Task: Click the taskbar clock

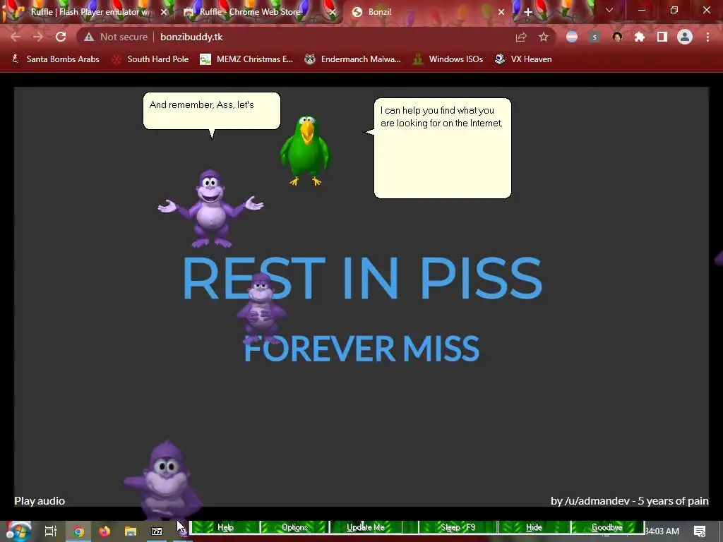Action: (662, 531)
